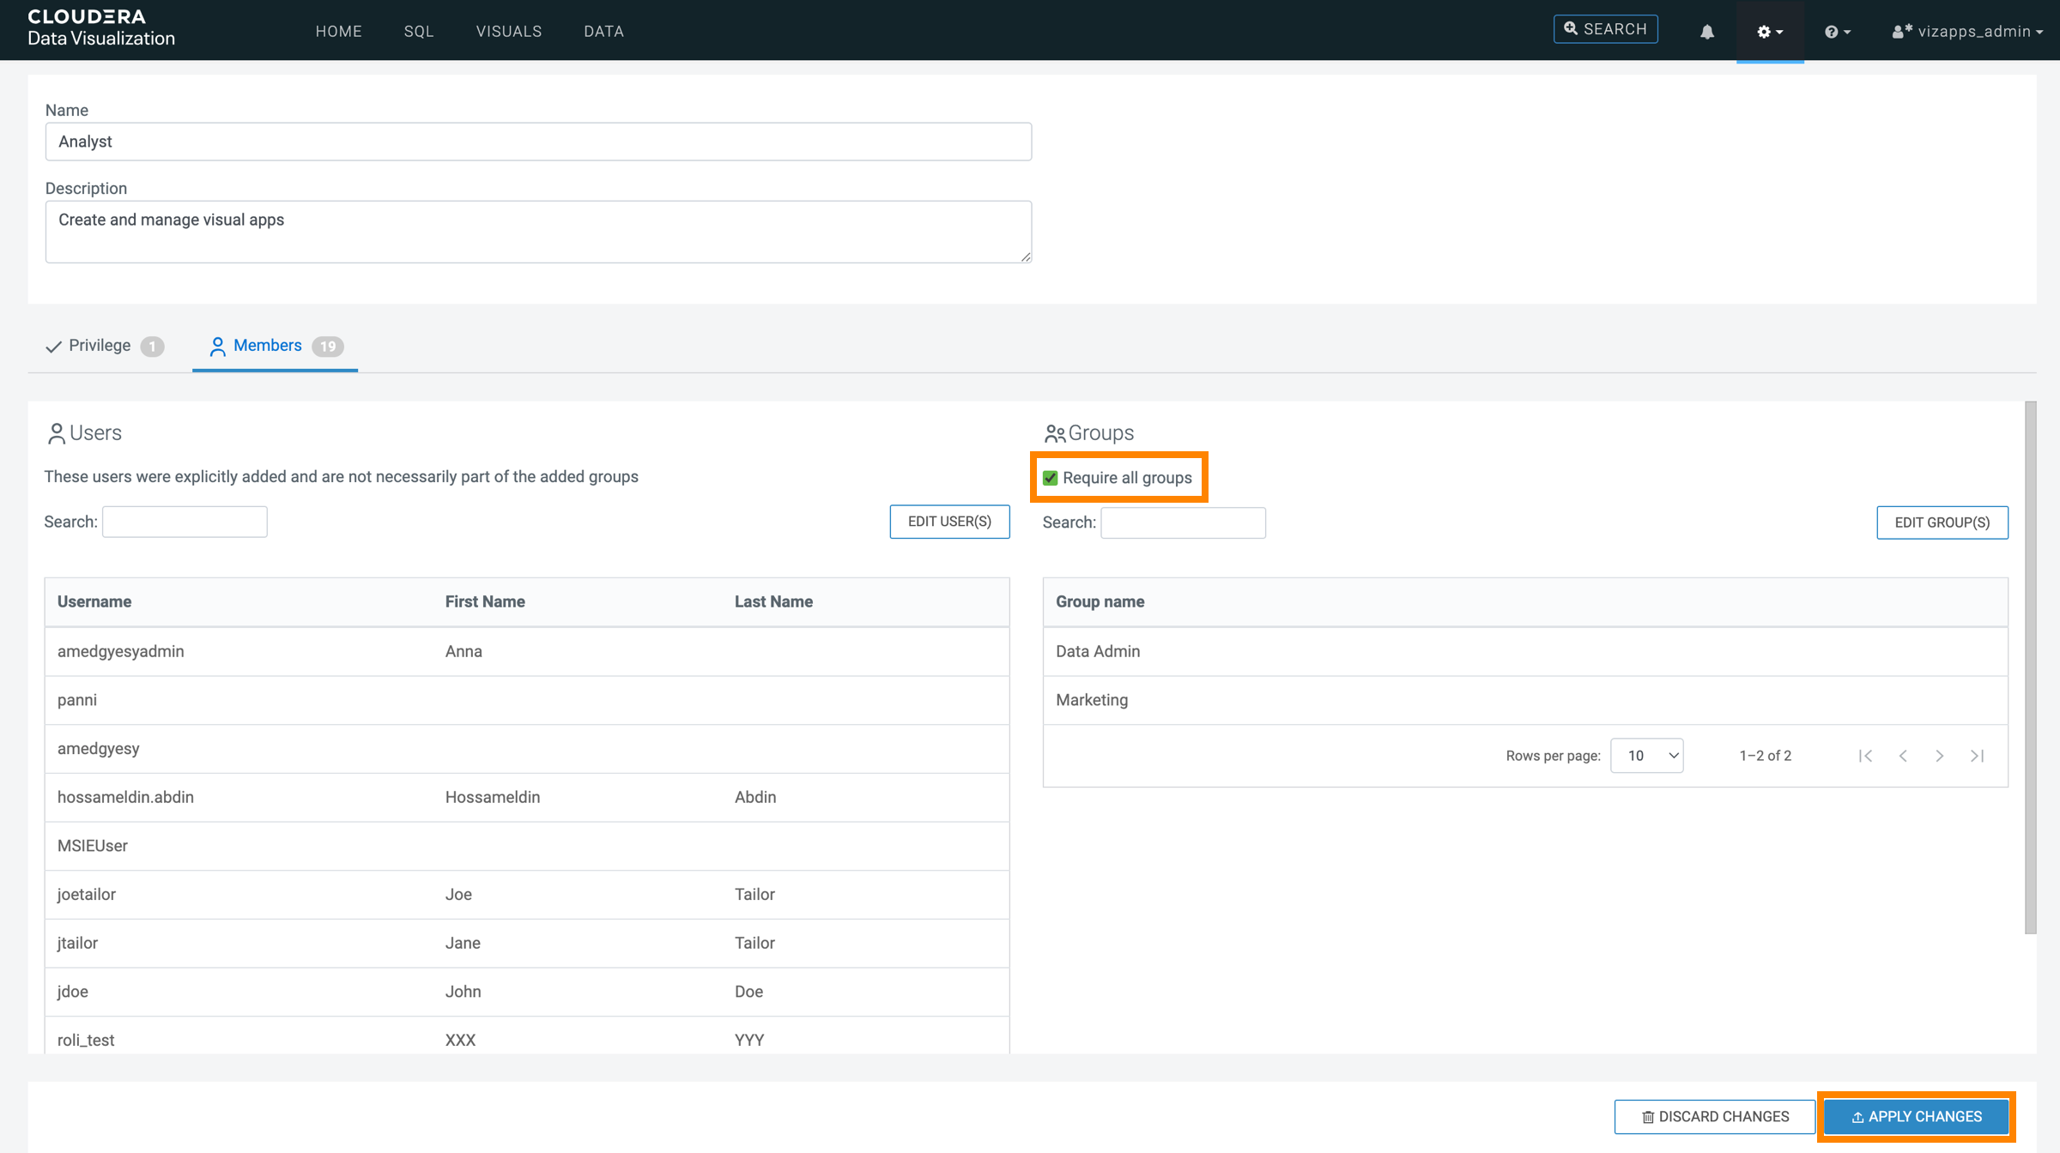Go to previous page of groups
2060x1153 pixels.
click(1903, 756)
